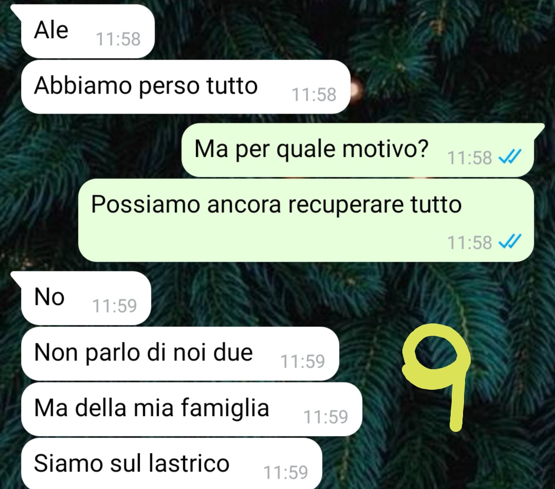This screenshot has height=489, width=555.
Task: Tap the 'Ma della mia famiglia' bubble
Action: (x=192, y=409)
